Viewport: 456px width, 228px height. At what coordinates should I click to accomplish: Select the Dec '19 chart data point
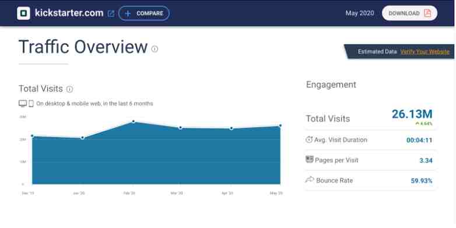pos(32,136)
